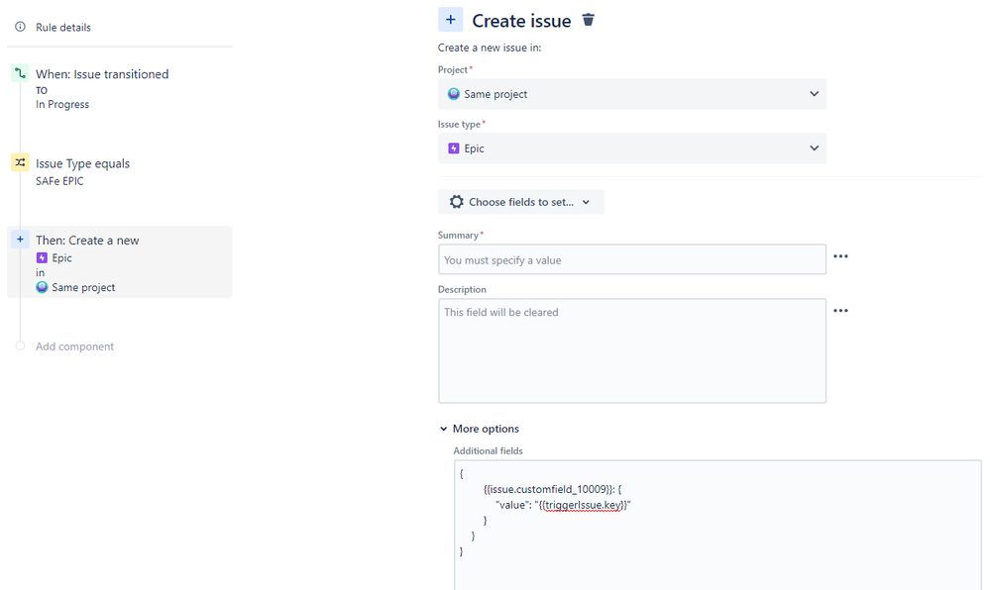Screen dimensions: 990x590
Task: Click Add component at the bottom of the rule
Action: [x=74, y=345]
